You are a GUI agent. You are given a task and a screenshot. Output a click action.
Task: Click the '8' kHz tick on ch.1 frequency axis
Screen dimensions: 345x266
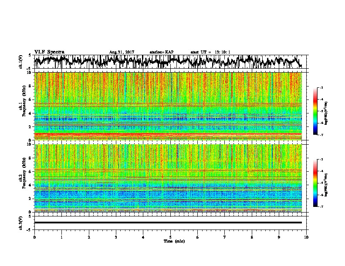coord(30,86)
